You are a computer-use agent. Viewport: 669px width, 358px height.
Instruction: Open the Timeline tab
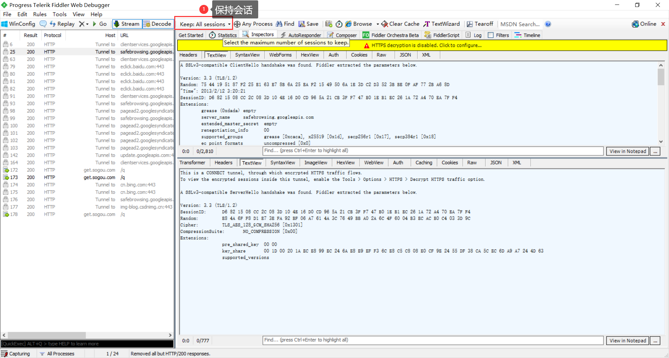pos(527,35)
